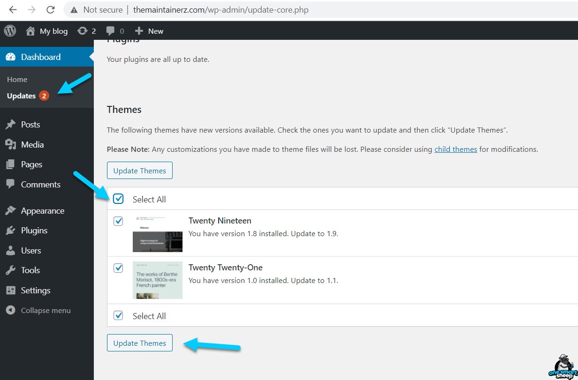Click text 'Update to 1.9.'
This screenshot has width=578, height=380.
click(314, 233)
